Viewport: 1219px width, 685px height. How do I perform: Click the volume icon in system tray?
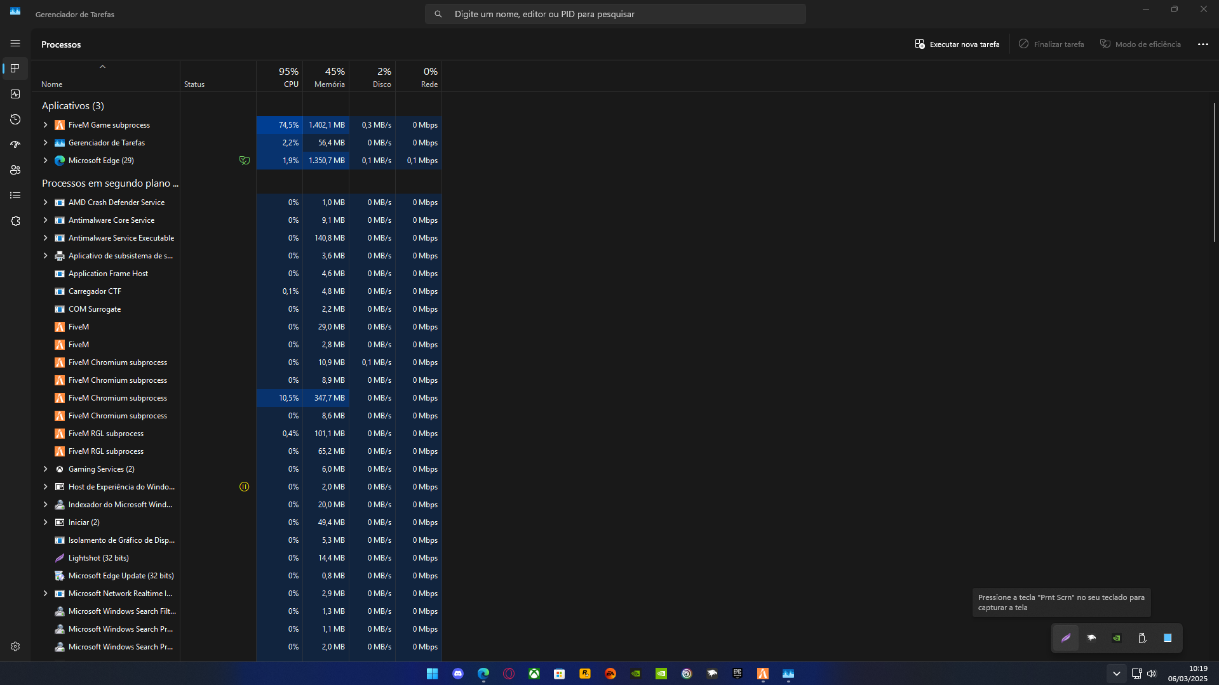point(1152,674)
